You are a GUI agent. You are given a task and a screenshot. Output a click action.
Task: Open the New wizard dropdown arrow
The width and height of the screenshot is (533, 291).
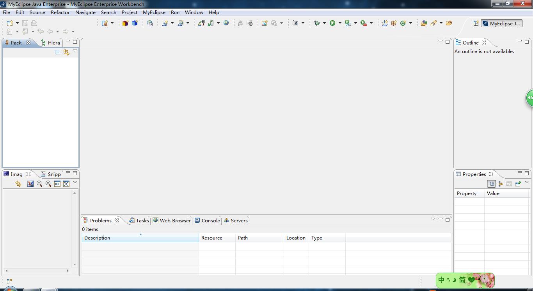tap(17, 23)
